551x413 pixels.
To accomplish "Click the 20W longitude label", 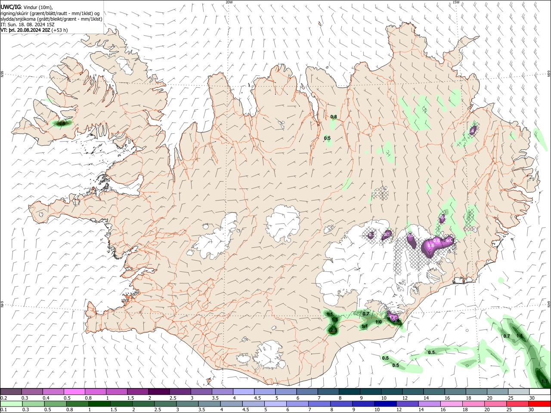I will pos(229,2).
